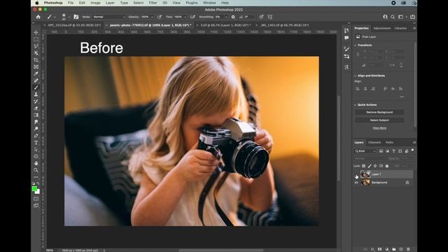Select the Pen tool
Image resolution: width=448 pixels, height=252 pixels.
[x=36, y=136]
